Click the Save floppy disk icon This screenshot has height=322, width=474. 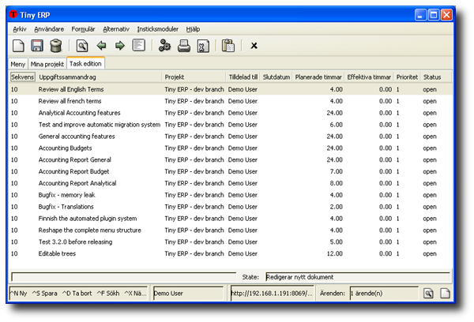click(x=37, y=46)
